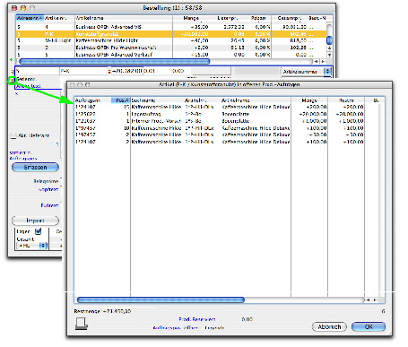This screenshot has height=347, width=408.
Task: Click the quantity field showing +20.382,00
Action: point(127,71)
